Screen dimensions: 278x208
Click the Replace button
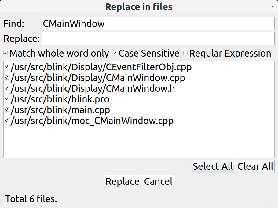click(x=122, y=181)
